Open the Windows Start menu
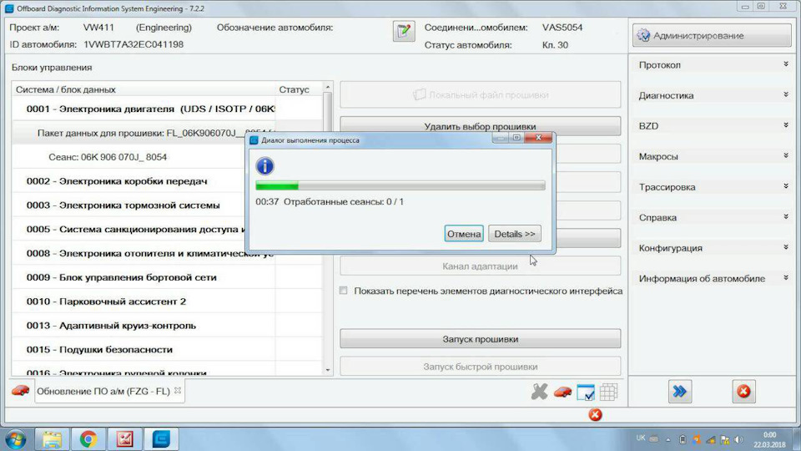801x451 pixels. [16, 439]
